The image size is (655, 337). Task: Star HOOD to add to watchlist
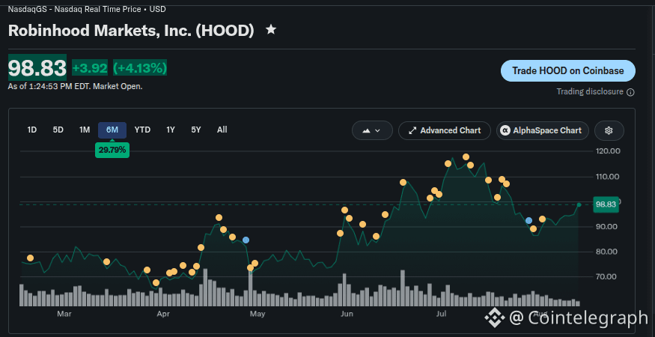[271, 30]
